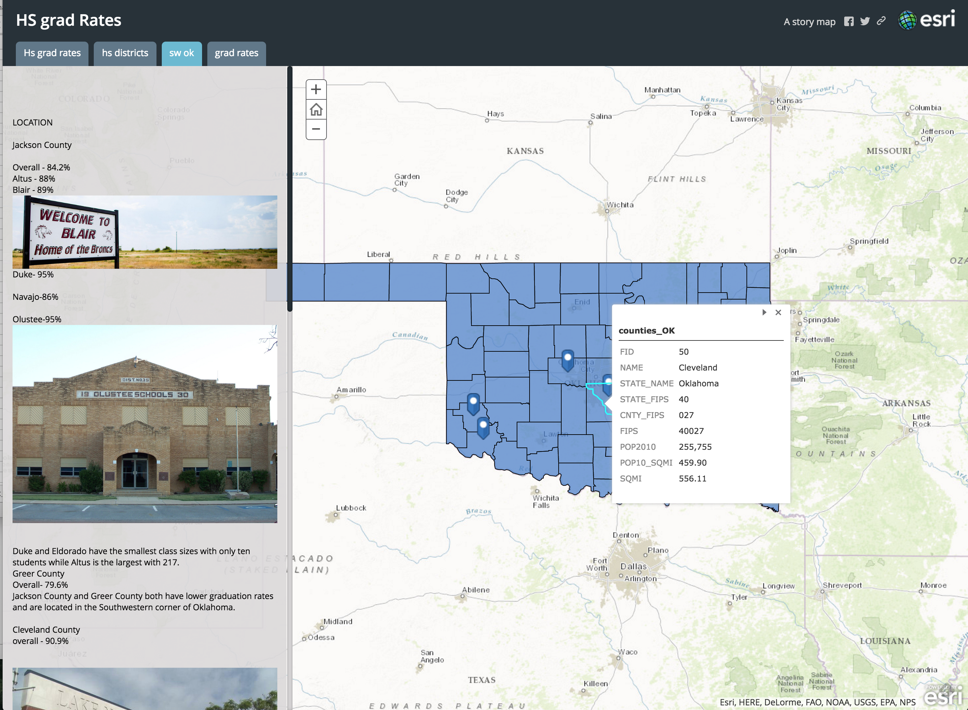
Task: Show next feature in popup
Action: [764, 312]
